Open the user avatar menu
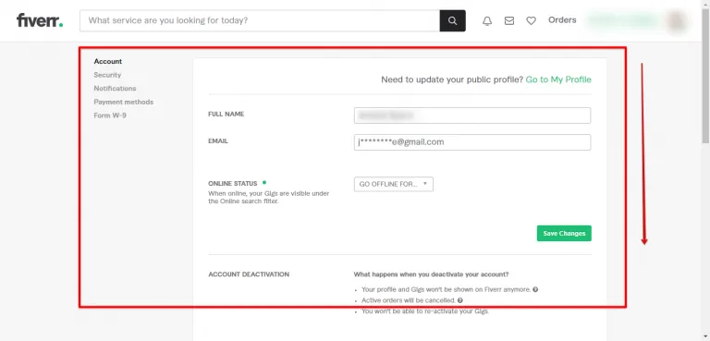 point(677,21)
